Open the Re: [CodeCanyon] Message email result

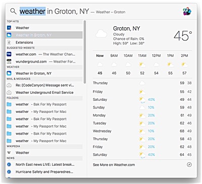coord(44,85)
